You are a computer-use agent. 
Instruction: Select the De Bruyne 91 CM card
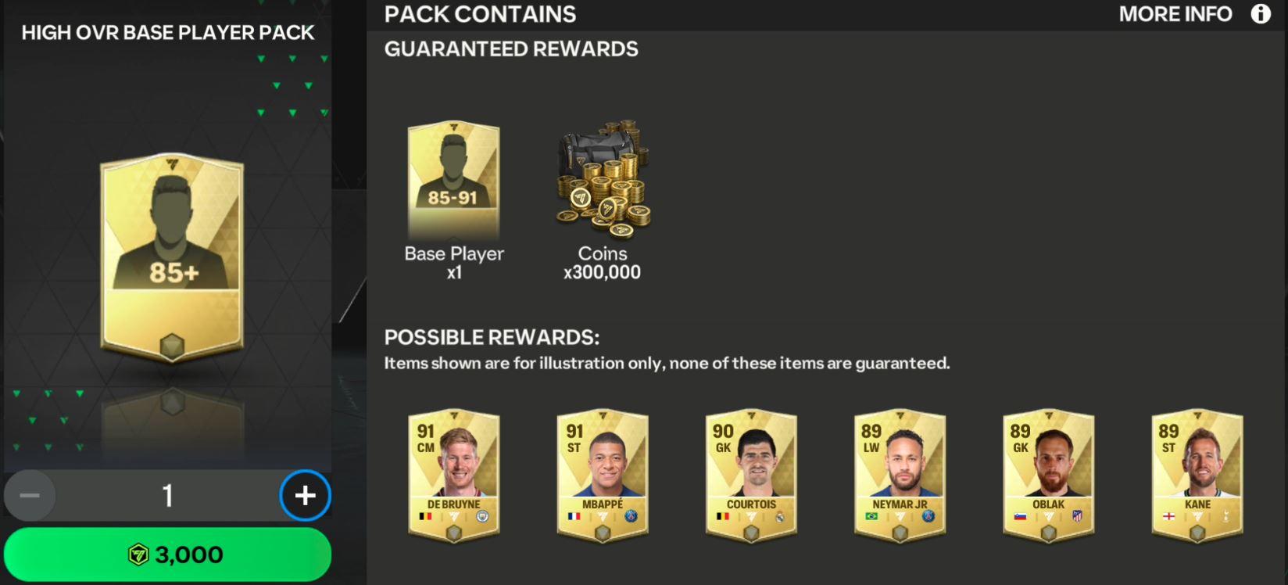pyautogui.click(x=453, y=476)
